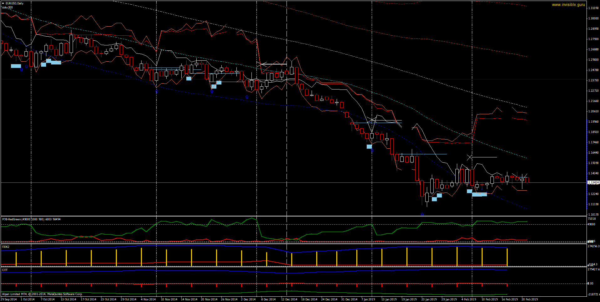Select the blue up arrow near the 2 Dec 2014 candles
The height and width of the screenshot is (302, 600).
click(x=247, y=97)
